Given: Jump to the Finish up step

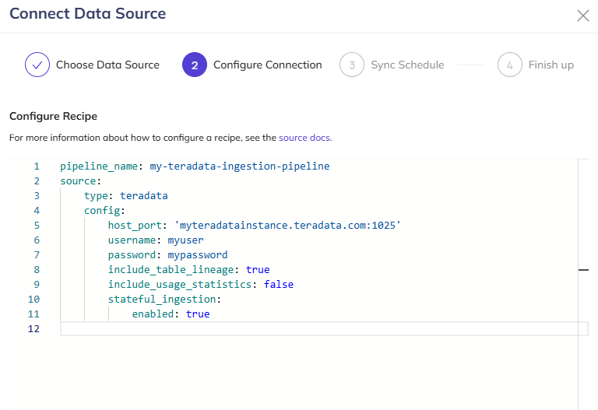Looking at the screenshot, I should pyautogui.click(x=551, y=65).
